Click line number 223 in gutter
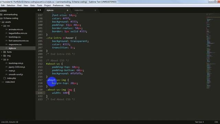This screenshot has height=124, width=220. [40, 99]
